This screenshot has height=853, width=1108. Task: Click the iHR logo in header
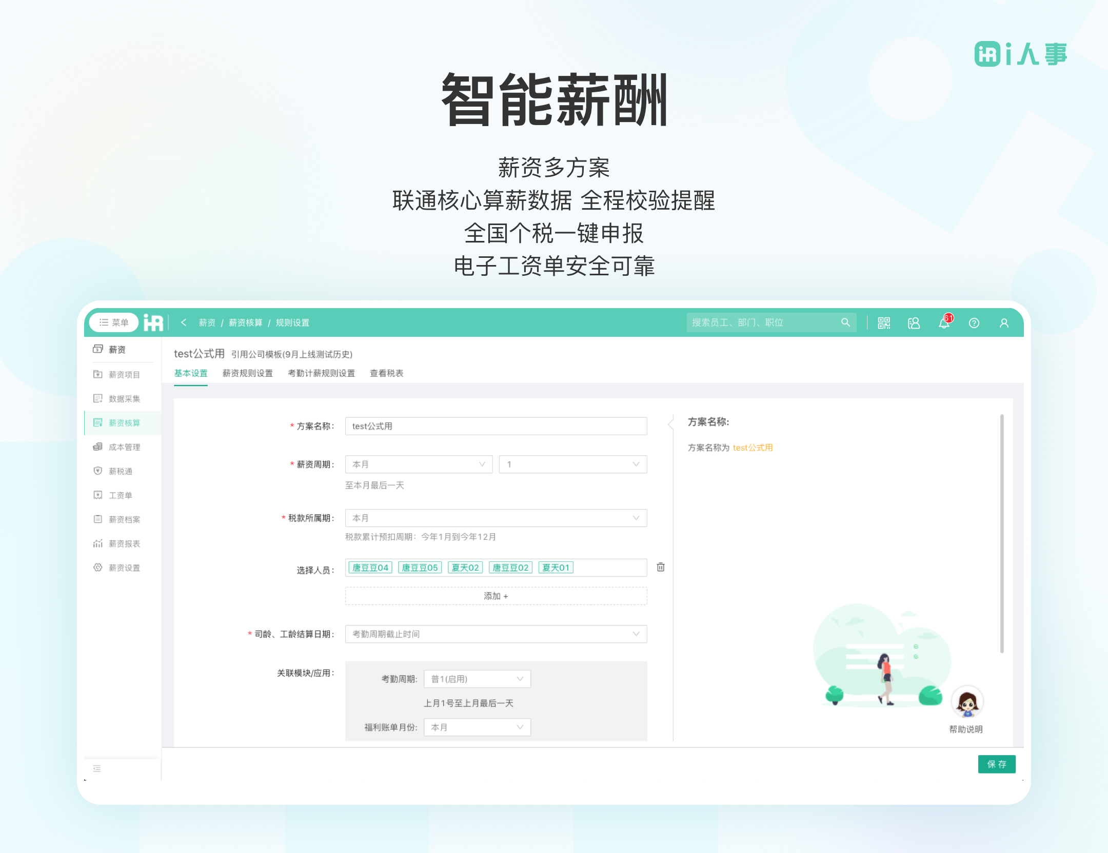coord(153,322)
